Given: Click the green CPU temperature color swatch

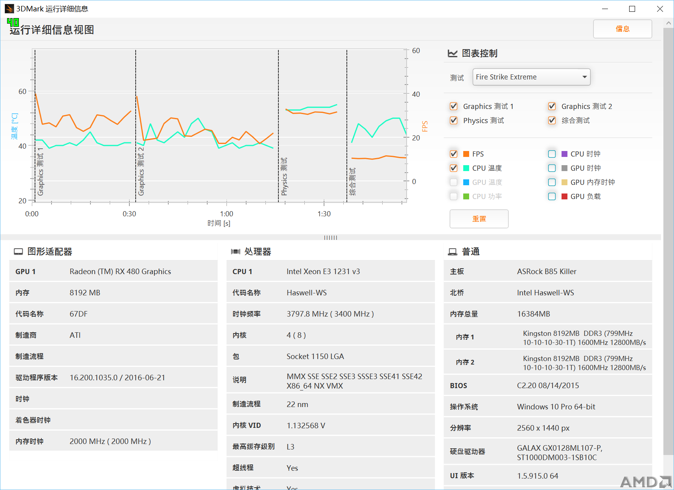Looking at the screenshot, I should tap(466, 168).
